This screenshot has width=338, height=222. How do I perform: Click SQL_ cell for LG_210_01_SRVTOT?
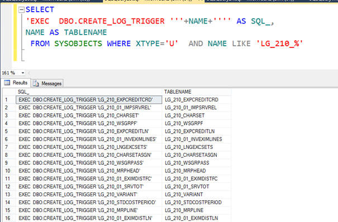coord(89,186)
